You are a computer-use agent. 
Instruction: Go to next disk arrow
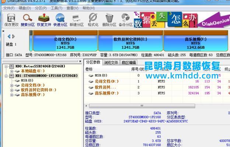tap(13, 36)
